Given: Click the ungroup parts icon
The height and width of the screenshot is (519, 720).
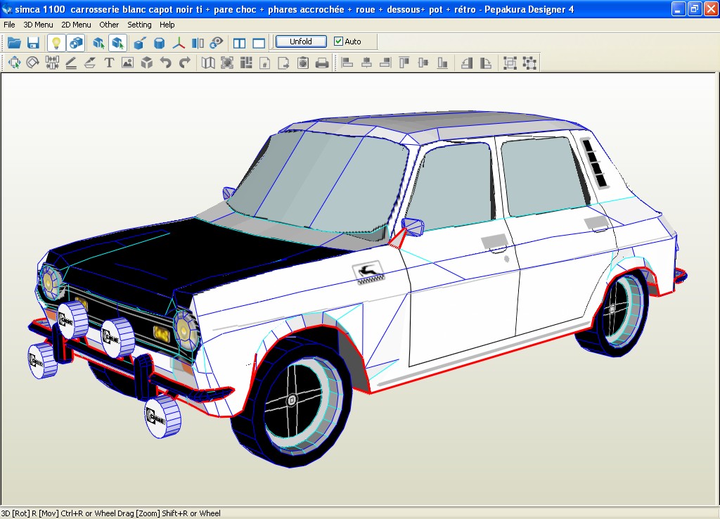Looking at the screenshot, I should [529, 63].
